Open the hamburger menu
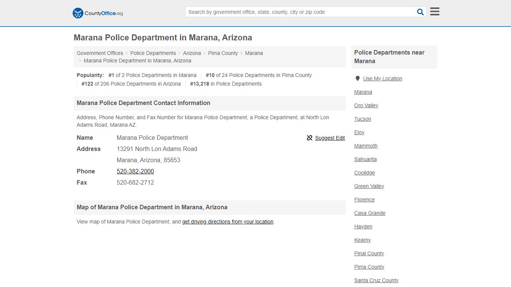511x287 pixels. [x=435, y=12]
